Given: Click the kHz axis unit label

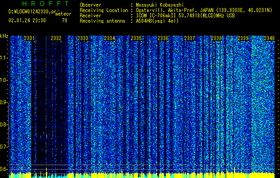Looking at the screenshot, I should click(x=4, y=36).
